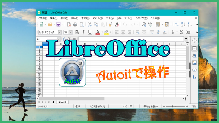
Task: Toggle Center Horizontally alignment
Action: point(123,32)
